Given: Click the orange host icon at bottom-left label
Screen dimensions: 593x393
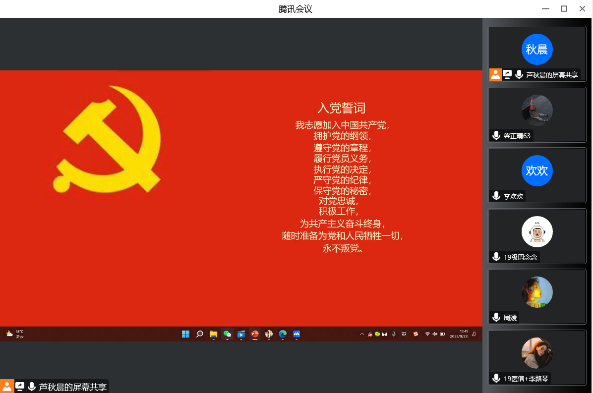Looking at the screenshot, I should 7,386.
